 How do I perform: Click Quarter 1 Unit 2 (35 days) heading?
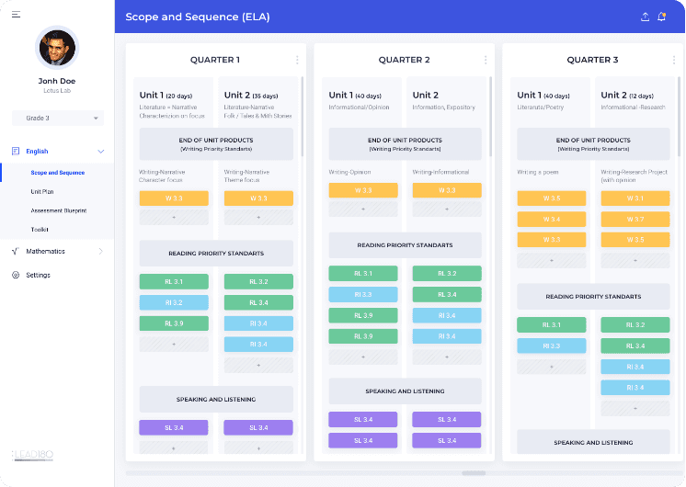coord(251,96)
